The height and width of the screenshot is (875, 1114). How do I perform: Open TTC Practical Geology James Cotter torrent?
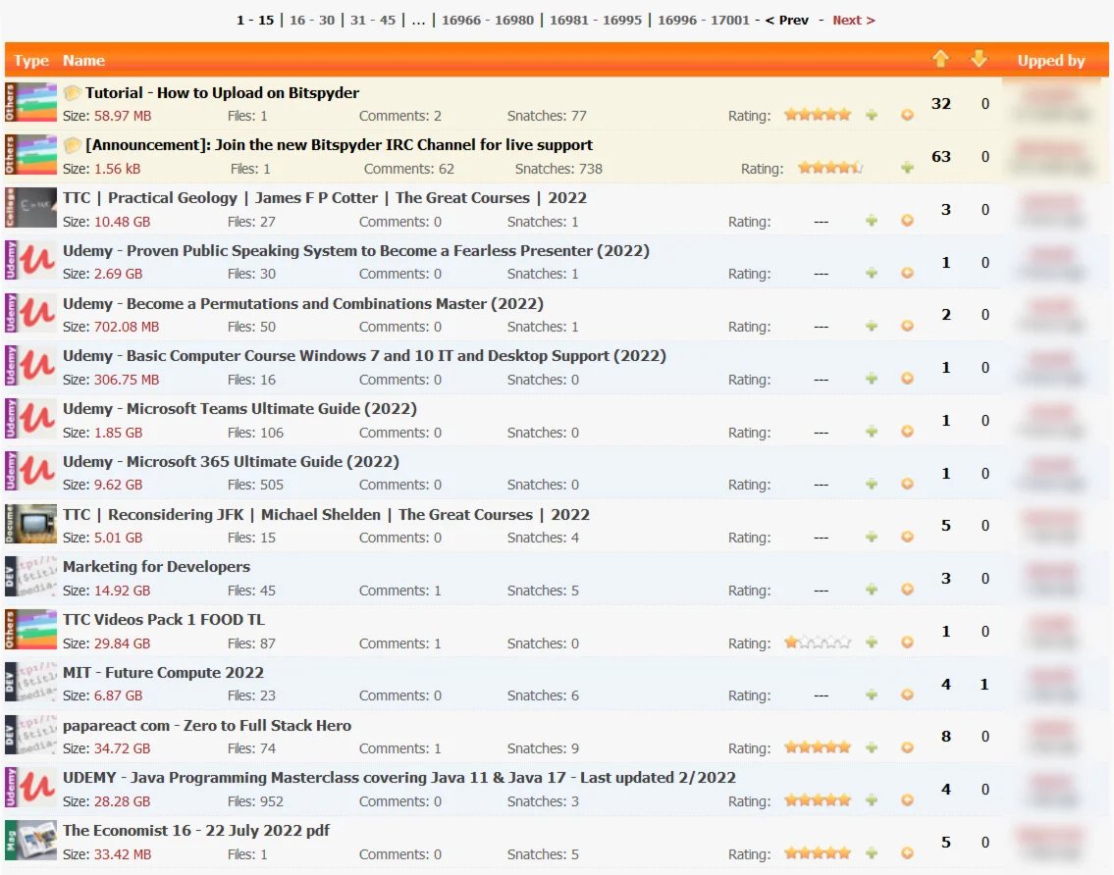(325, 198)
